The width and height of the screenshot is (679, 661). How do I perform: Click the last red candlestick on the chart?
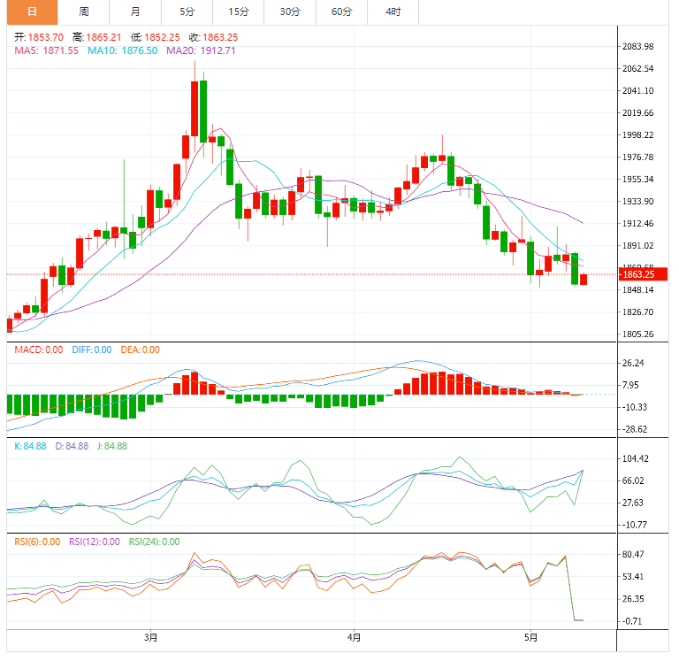click(584, 279)
